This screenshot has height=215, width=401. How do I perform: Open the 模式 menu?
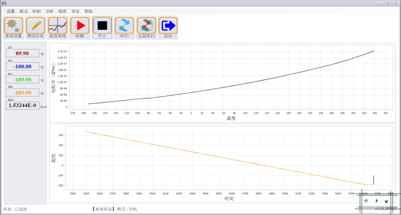point(24,11)
